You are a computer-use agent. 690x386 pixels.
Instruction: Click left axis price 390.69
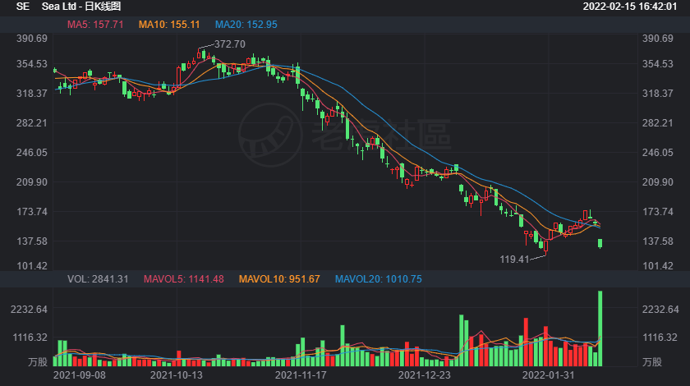point(32,39)
